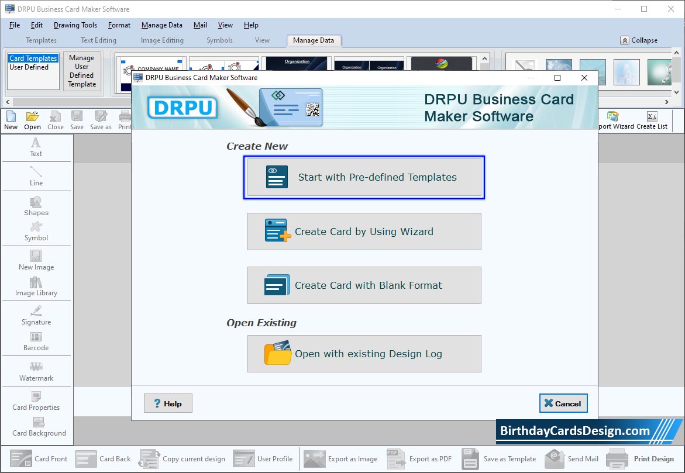Open the Drawing Tools menu
Screen dimensions: 685x473
(75, 25)
